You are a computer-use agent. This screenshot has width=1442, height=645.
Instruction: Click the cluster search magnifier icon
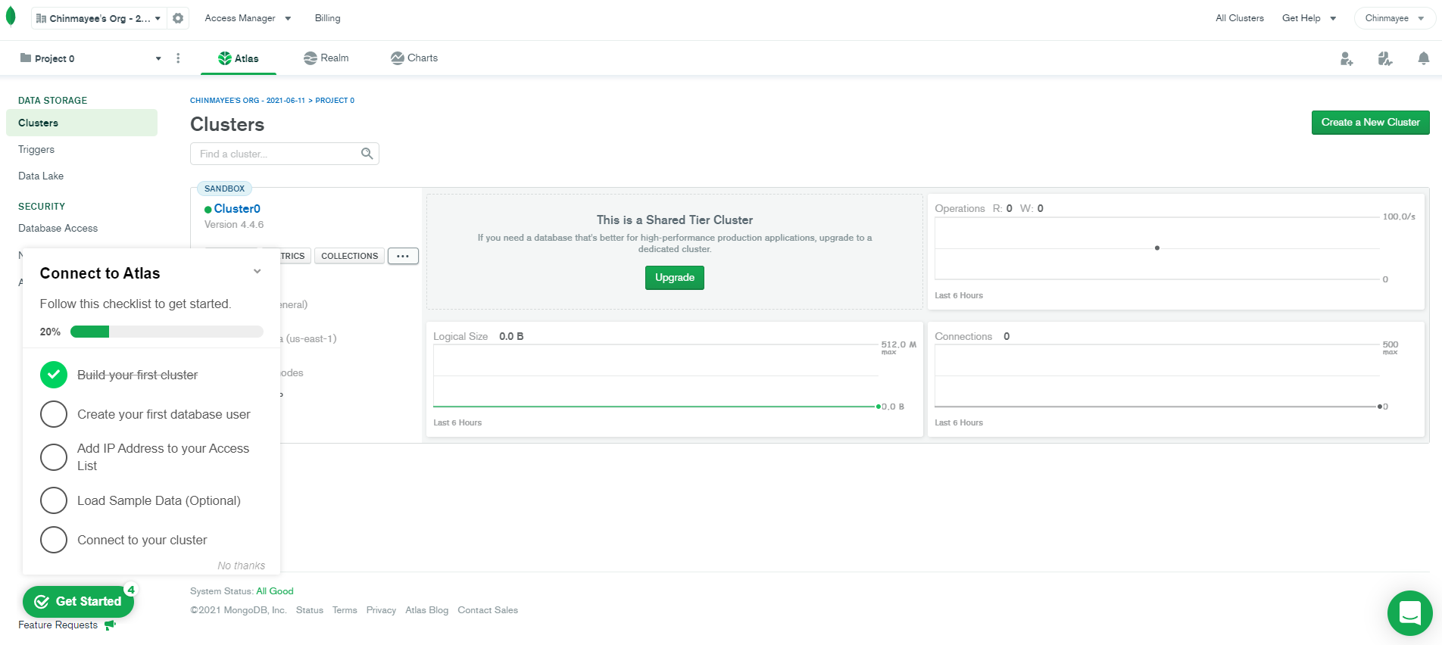coord(367,154)
